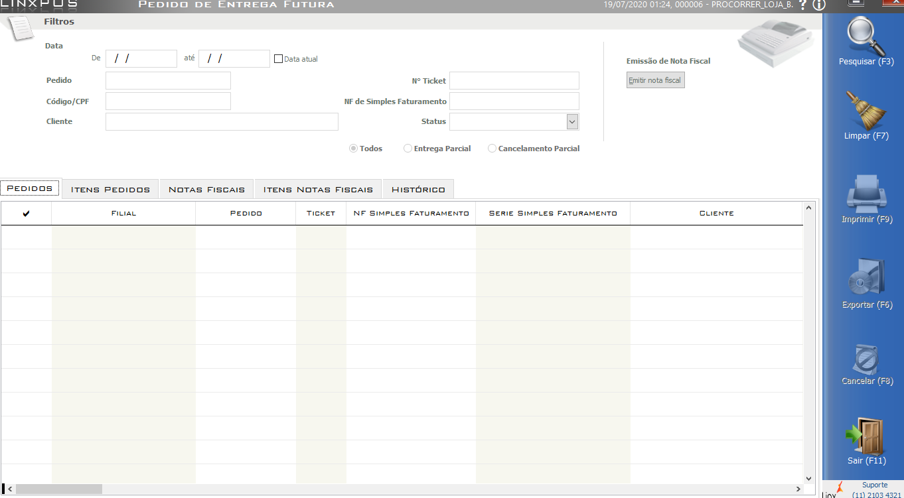
Task: Click the até end date field
Action: 234,58
